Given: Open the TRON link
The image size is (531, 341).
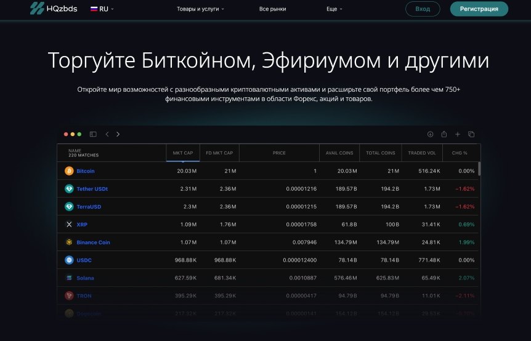Looking at the screenshot, I should pos(84,296).
